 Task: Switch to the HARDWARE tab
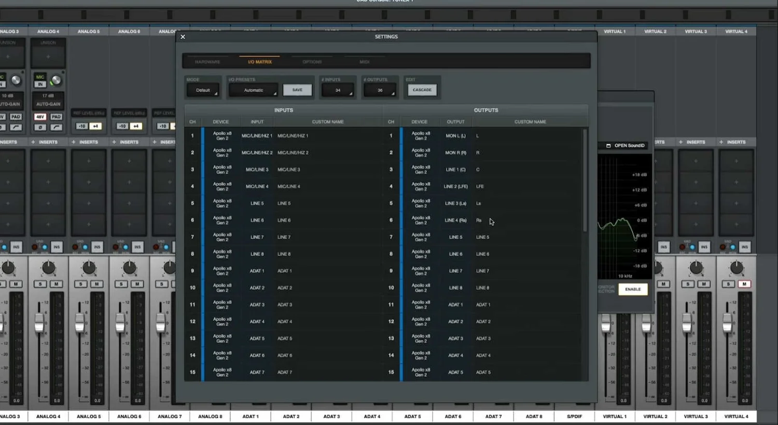click(x=207, y=61)
